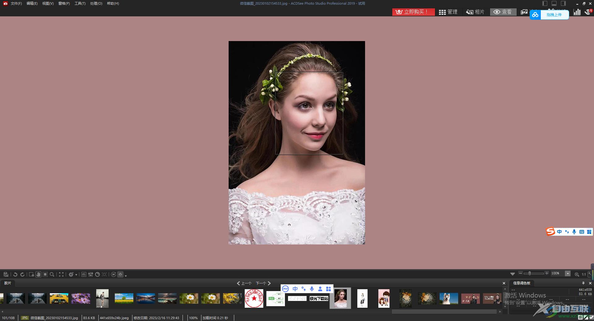This screenshot has width=594, height=321.
Task: Open yellow taxi field thumbnail
Action: click(x=59, y=298)
